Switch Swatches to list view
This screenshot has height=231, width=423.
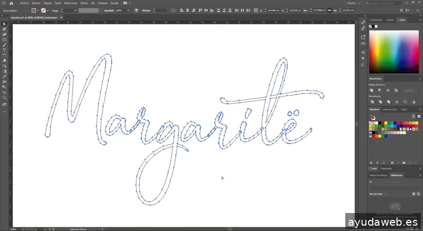click(x=413, y=116)
